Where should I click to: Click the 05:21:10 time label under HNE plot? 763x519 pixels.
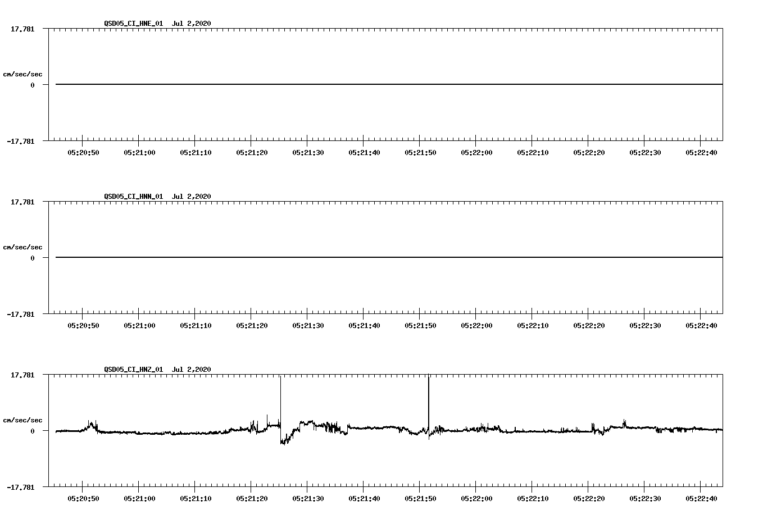[196, 153]
